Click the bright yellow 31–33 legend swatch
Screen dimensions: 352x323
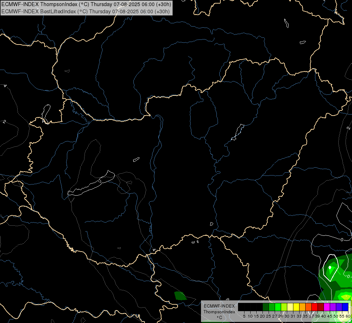[x=296, y=307]
